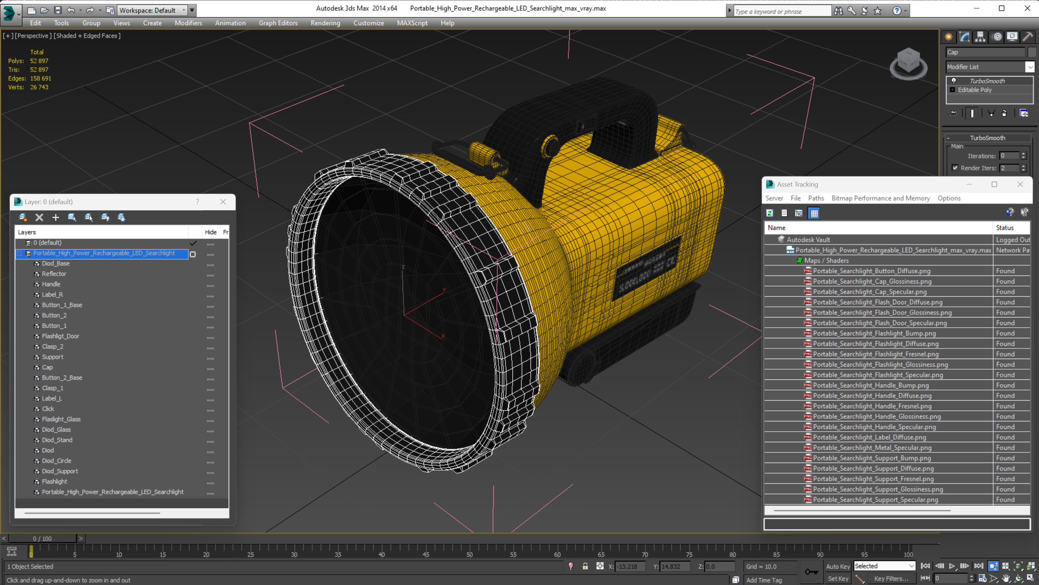Open the Graph Editors menu
The width and height of the screenshot is (1039, 585).
(x=278, y=23)
